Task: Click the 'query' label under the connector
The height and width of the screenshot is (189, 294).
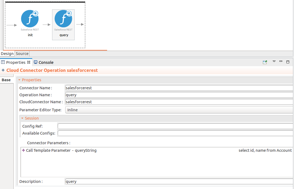Action: pyautogui.click(x=64, y=35)
